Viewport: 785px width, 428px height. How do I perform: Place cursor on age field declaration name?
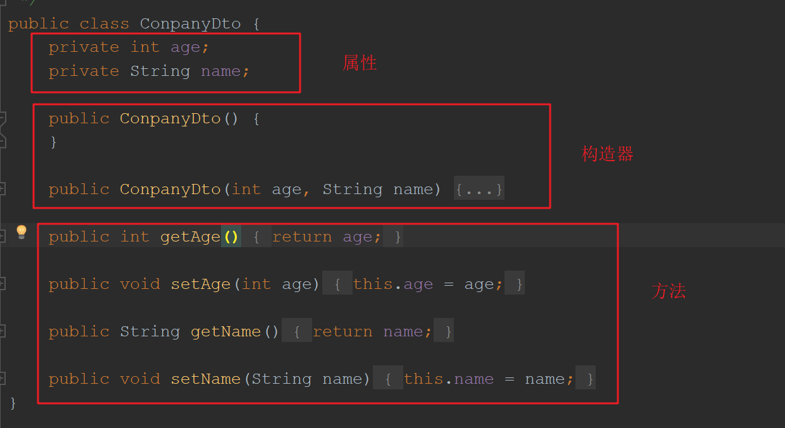[x=185, y=47]
